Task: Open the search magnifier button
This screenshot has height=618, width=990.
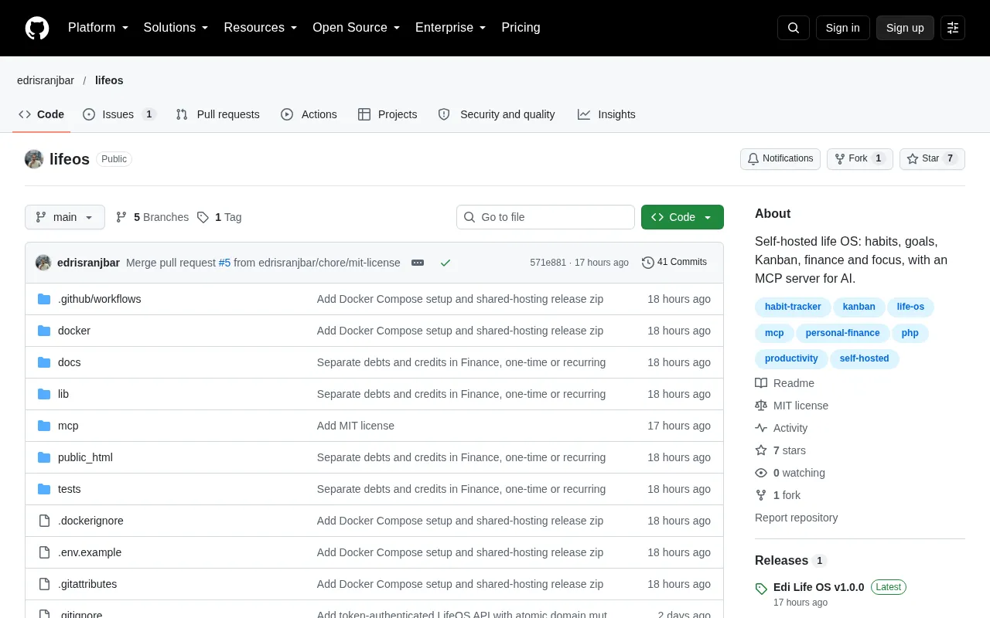Action: point(794,28)
